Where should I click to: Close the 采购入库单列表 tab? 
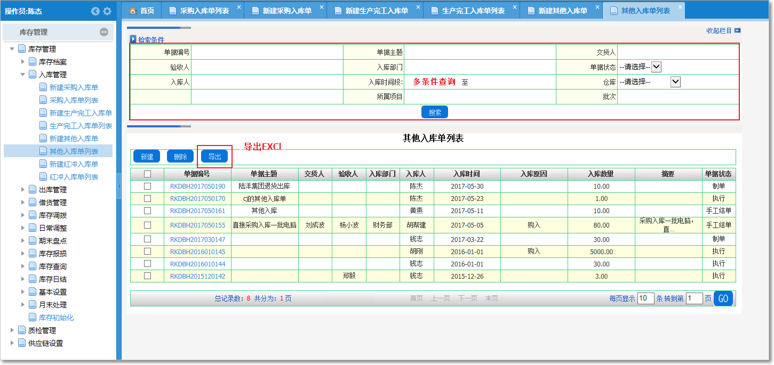(x=238, y=7)
